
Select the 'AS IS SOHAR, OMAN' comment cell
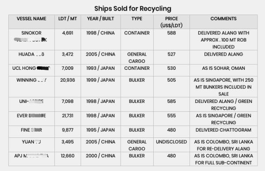pyautogui.click(x=223, y=70)
